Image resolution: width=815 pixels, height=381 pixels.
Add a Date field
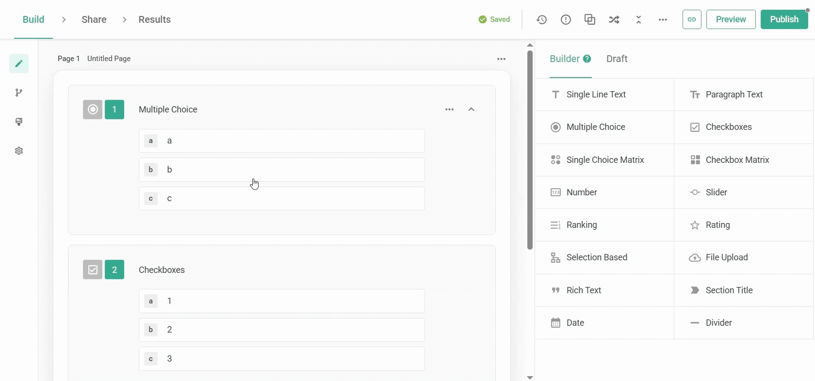(x=604, y=323)
